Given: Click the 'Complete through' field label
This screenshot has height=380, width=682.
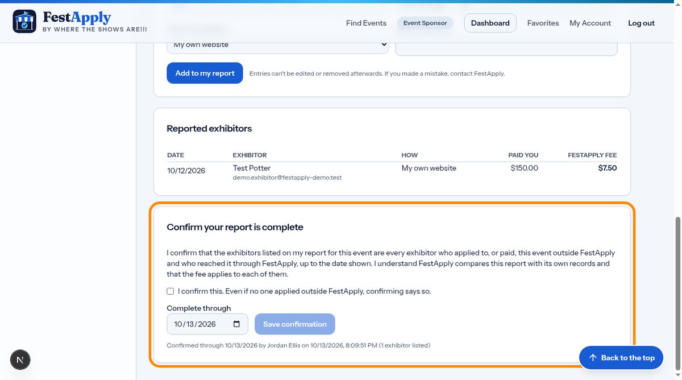Looking at the screenshot, I should tap(199, 308).
